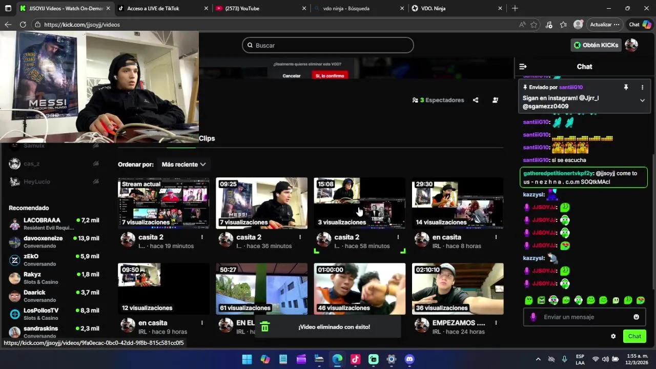Click Cancelar in the delete VOD dialog
The height and width of the screenshot is (369, 656).
pos(291,75)
